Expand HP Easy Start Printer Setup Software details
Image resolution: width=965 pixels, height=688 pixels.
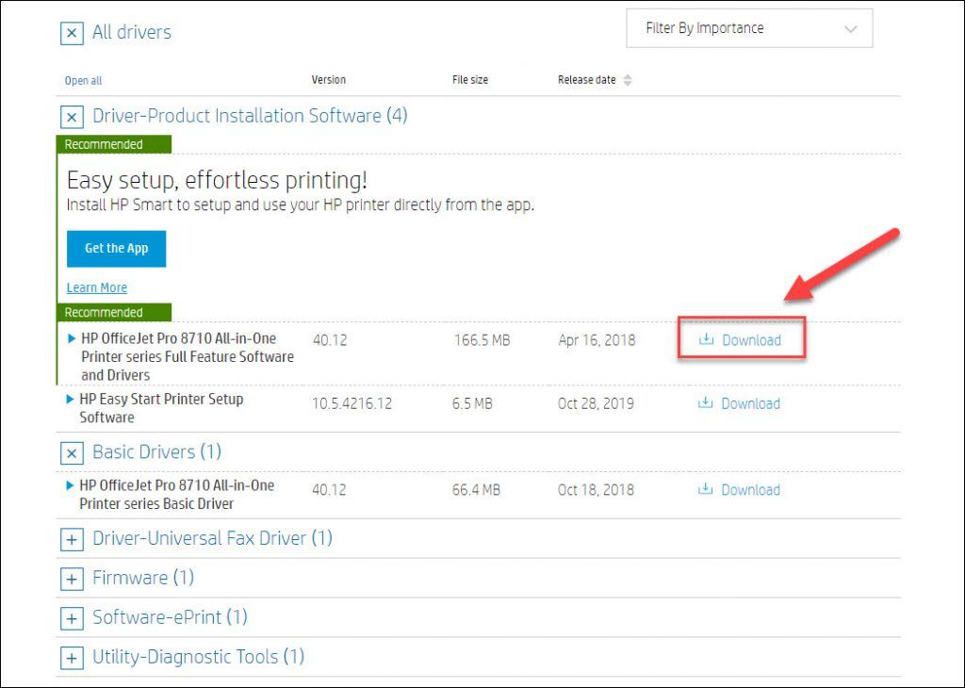pyautogui.click(x=70, y=400)
